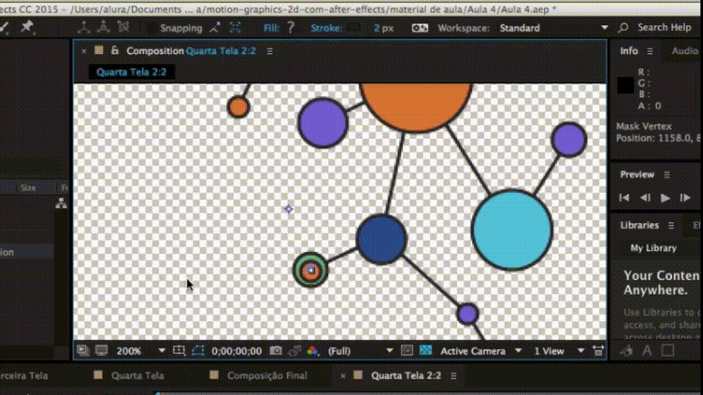Select the Puppet Pin tool
The width and height of the screenshot is (703, 395).
pyautogui.click(x=27, y=27)
